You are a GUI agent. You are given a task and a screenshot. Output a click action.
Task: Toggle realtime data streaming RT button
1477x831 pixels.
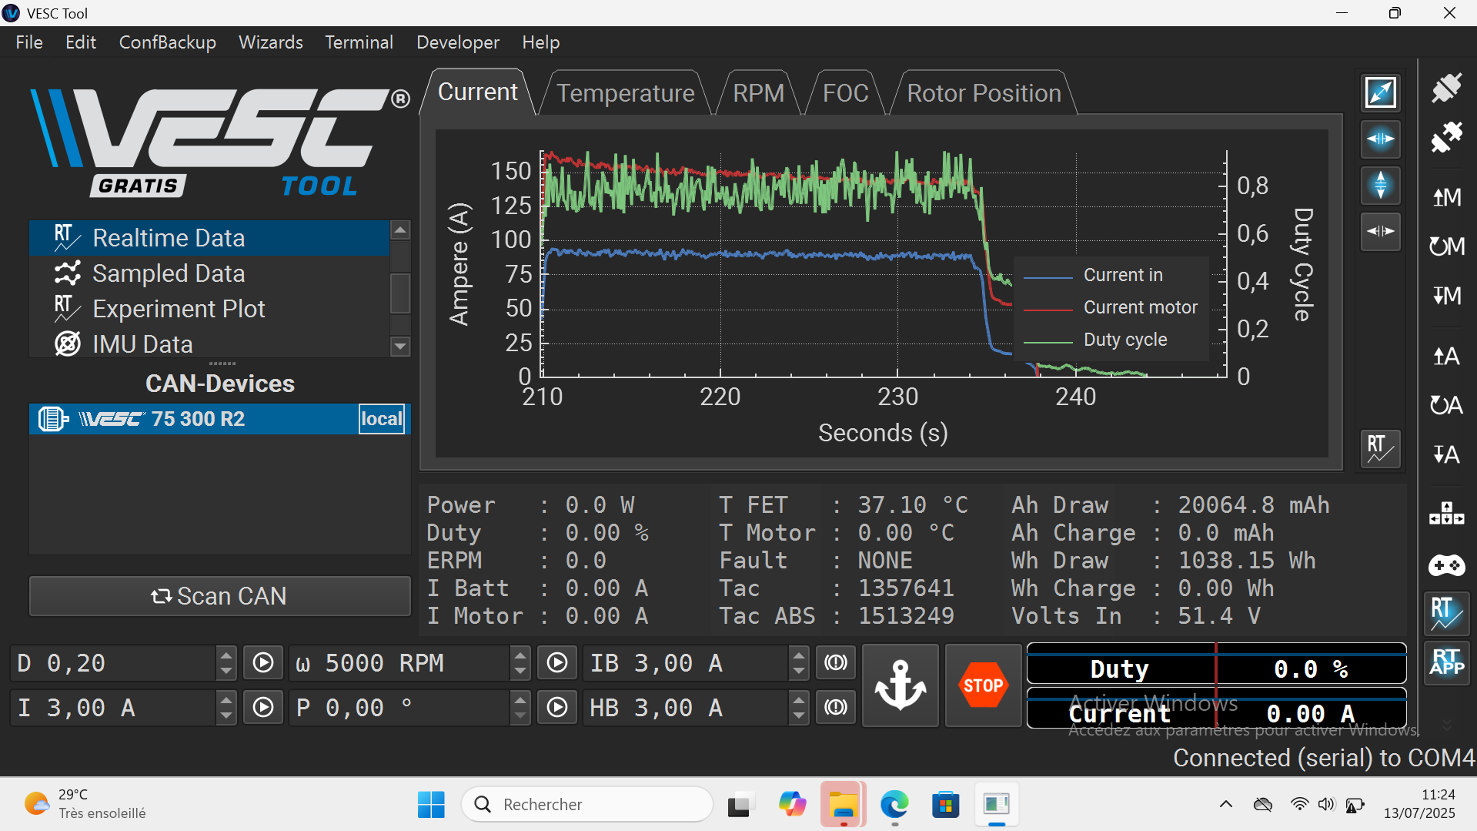click(1446, 614)
